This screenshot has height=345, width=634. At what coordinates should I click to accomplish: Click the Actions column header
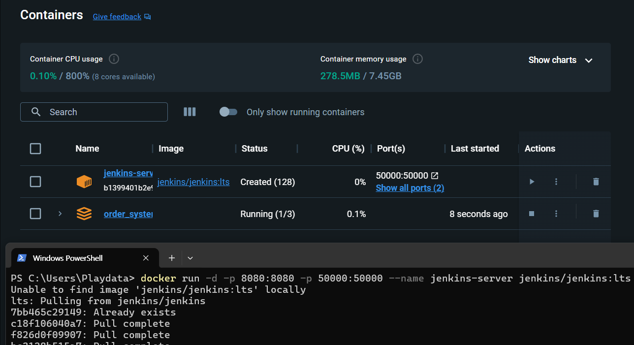point(540,149)
